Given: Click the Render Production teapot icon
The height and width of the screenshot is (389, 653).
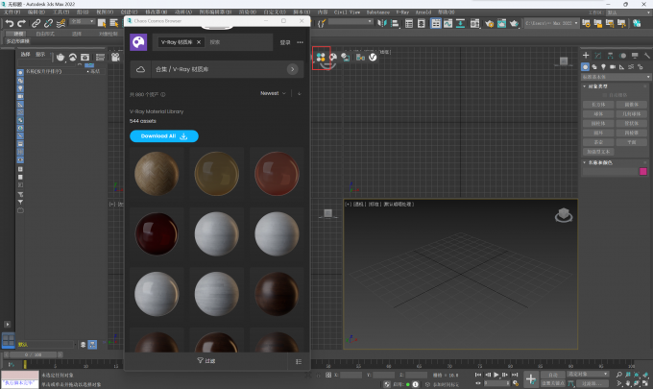Looking at the screenshot, I should [514, 23].
